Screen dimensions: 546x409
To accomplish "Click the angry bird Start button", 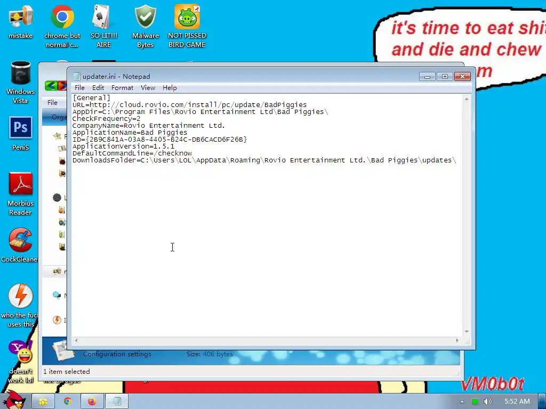I will 14,400.
